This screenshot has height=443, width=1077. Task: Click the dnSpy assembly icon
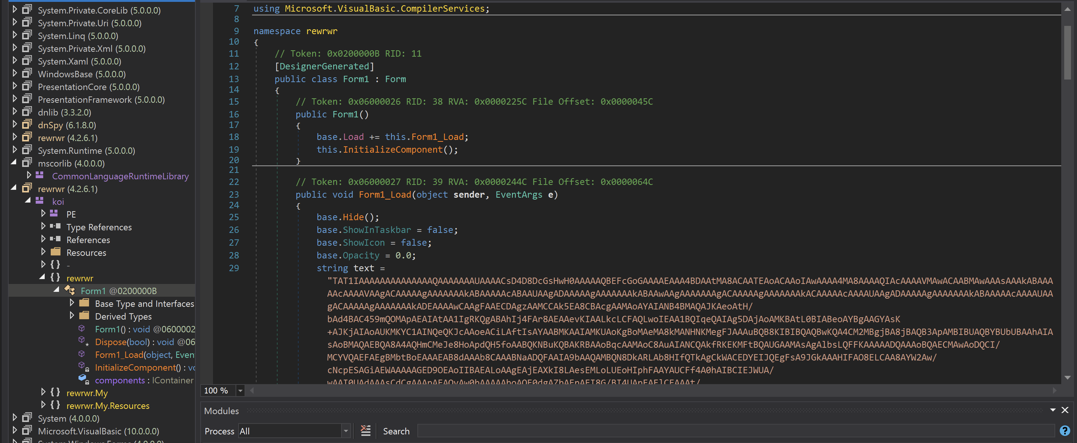(27, 125)
